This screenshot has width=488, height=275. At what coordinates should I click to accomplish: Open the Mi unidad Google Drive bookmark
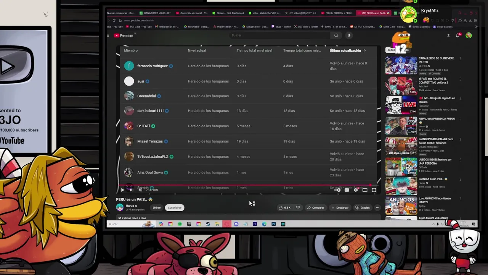click(x=197, y=27)
